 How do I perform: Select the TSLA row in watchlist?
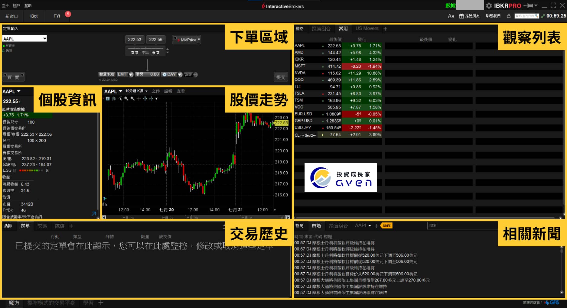338,94
